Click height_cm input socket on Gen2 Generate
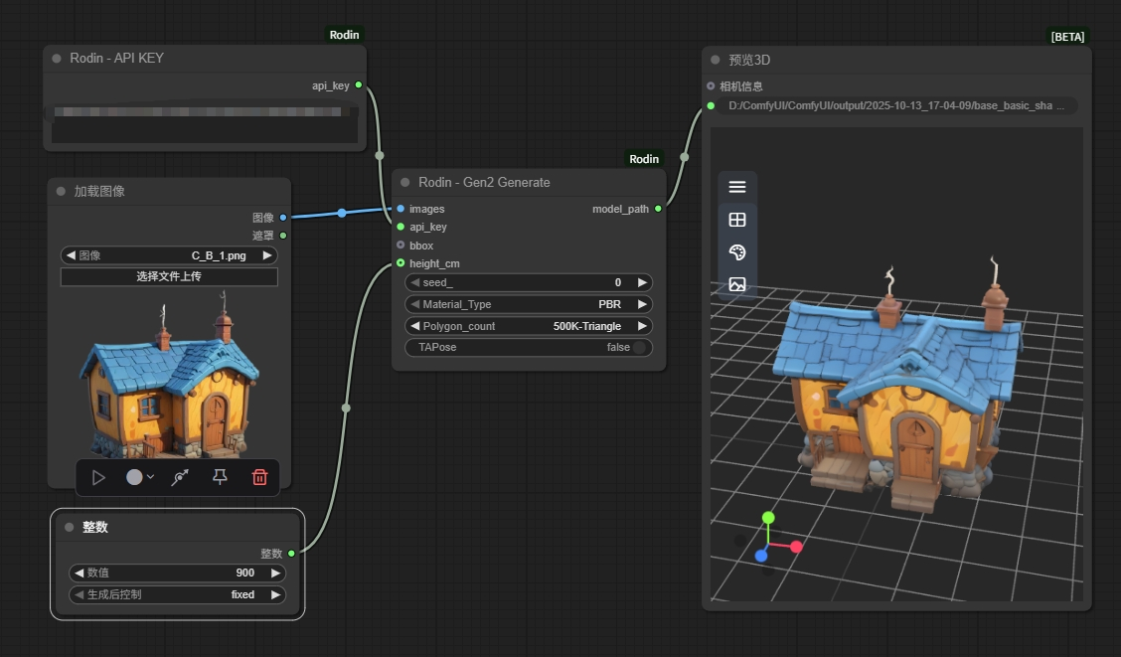 [400, 263]
